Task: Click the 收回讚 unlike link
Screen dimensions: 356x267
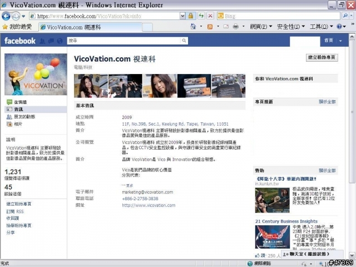Action: click(13, 219)
